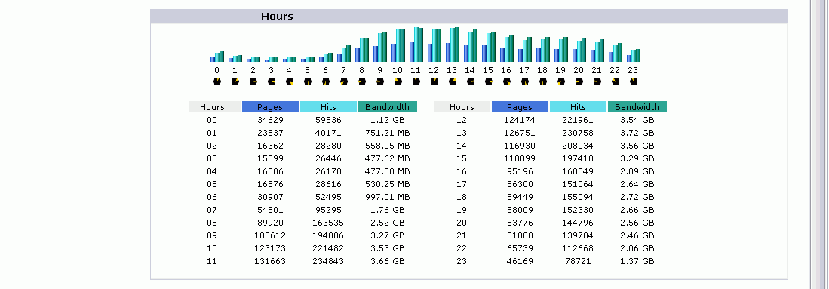Select row label 09 in left table
The image size is (829, 289).
(212, 235)
